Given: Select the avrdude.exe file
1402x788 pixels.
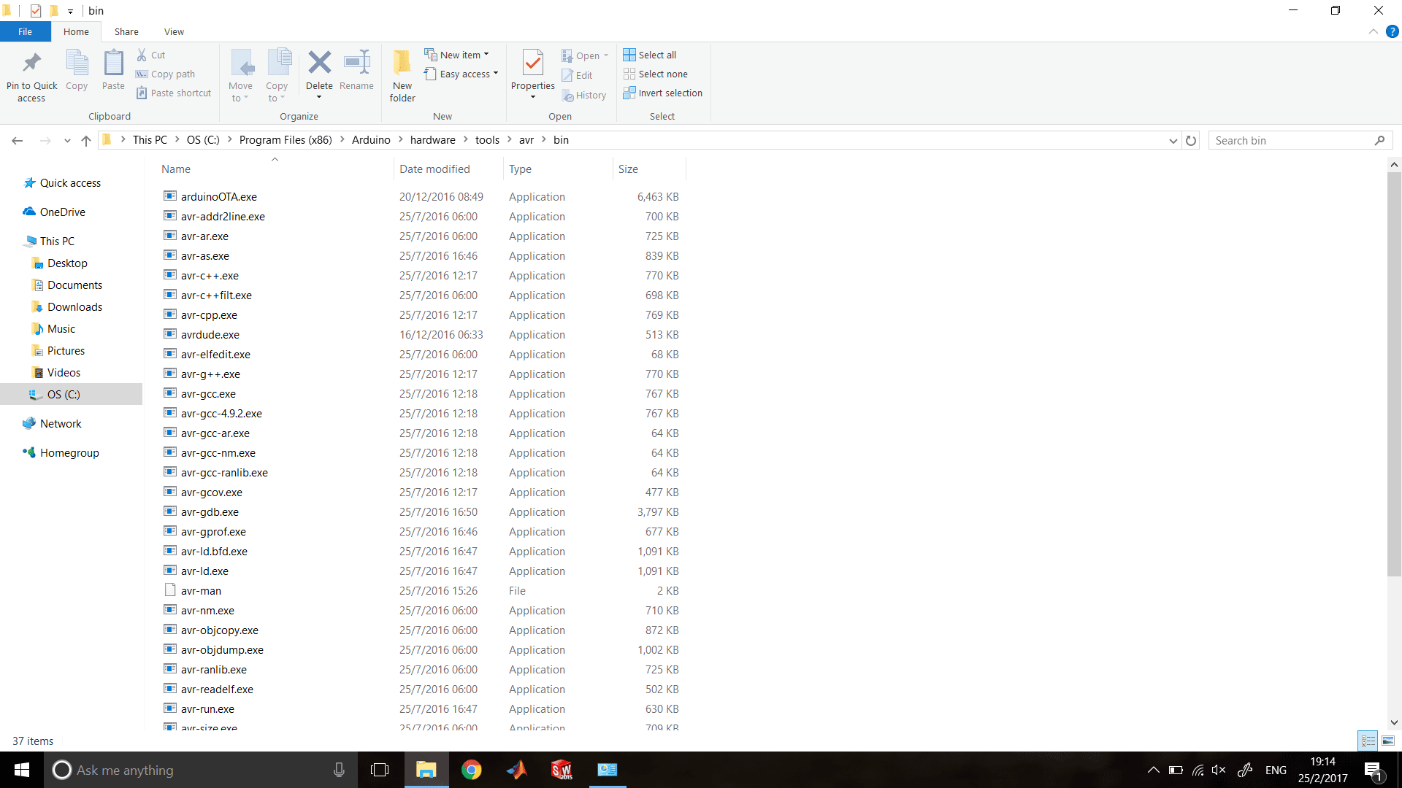Looking at the screenshot, I should (x=422, y=334).
